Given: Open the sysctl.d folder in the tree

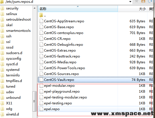Looking at the screenshot, I should [12, 64].
